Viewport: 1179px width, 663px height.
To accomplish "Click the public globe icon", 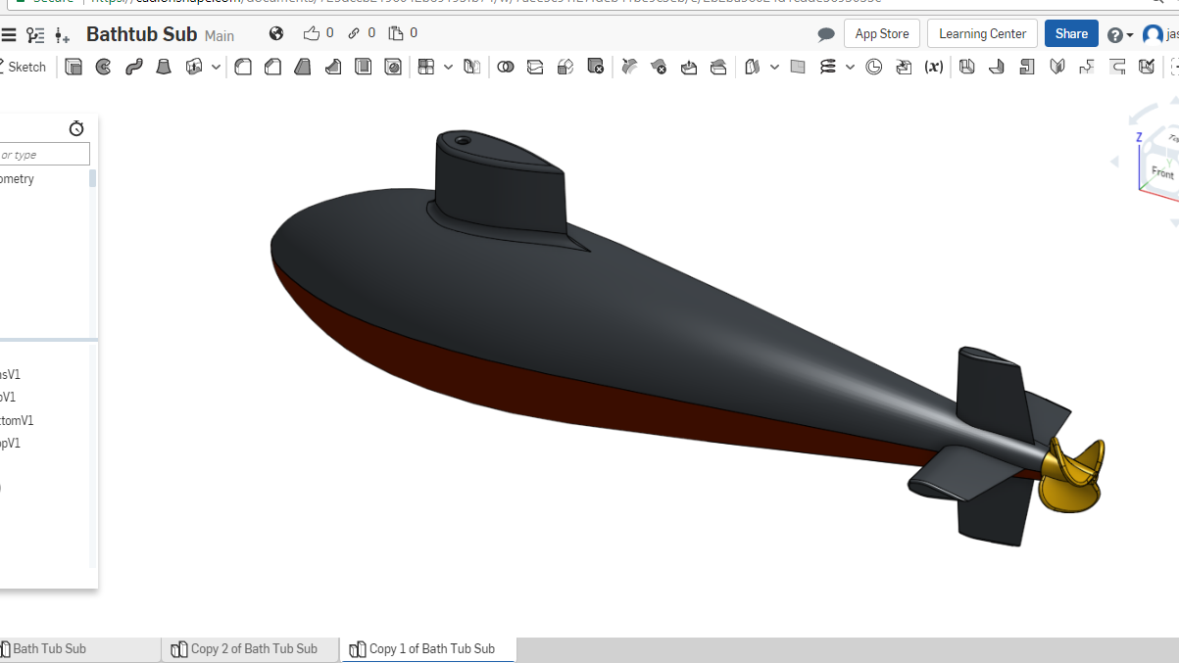I will click(x=276, y=34).
